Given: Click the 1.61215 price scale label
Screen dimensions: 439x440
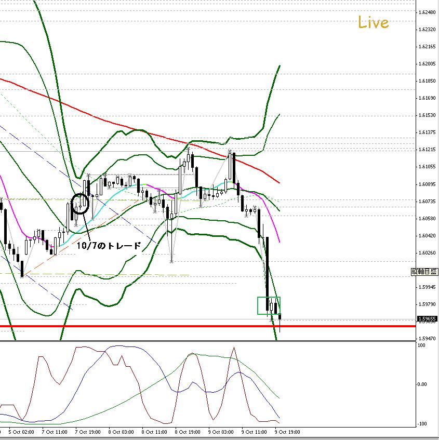Looking at the screenshot, I should coord(427,149).
